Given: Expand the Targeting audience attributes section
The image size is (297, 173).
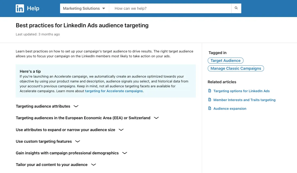Looking at the screenshot, I should (x=76, y=106).
